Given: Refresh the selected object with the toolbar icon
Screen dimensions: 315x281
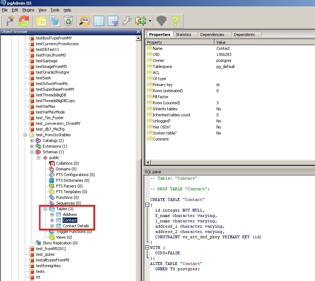Looking at the screenshot, I should 24,21.
